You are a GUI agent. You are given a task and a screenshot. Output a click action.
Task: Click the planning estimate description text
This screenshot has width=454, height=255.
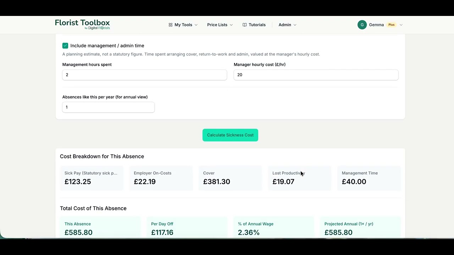point(191,54)
